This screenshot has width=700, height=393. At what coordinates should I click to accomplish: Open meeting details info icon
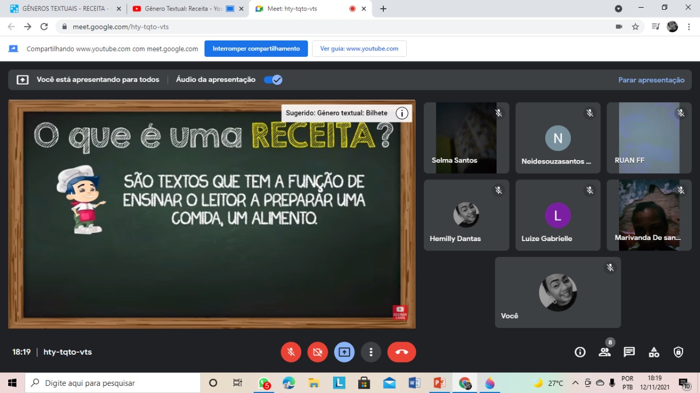[x=580, y=352]
